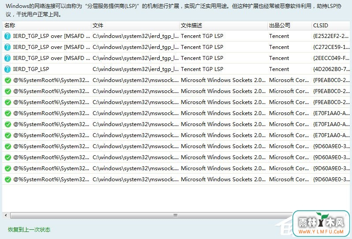352x239 pixels.
Task: Click question-mark icon of {E2522EF2-2 row
Action: pos(7,36)
